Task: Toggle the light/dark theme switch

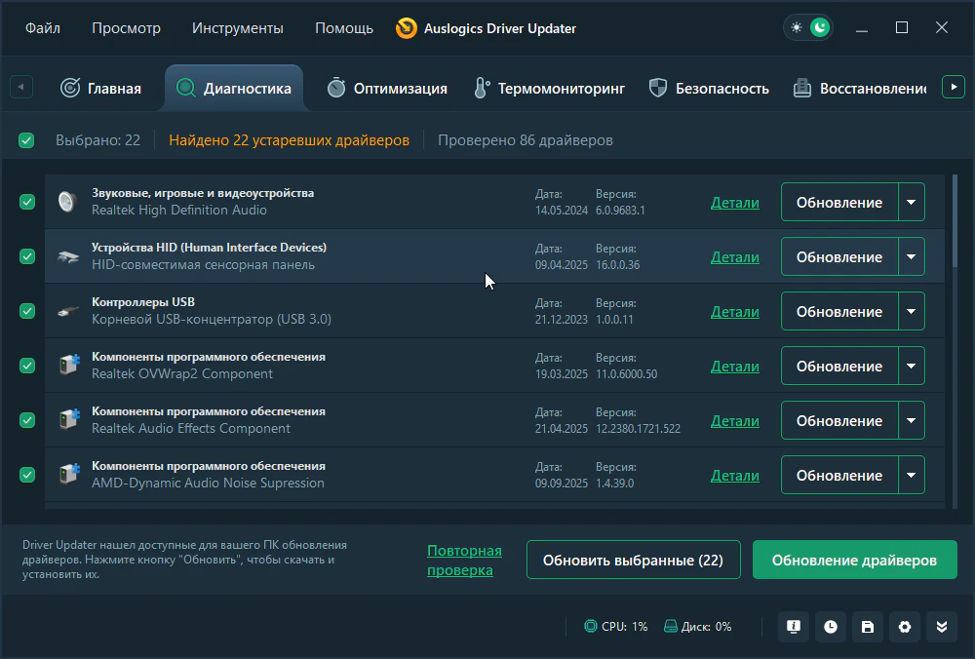Action: coord(808,28)
